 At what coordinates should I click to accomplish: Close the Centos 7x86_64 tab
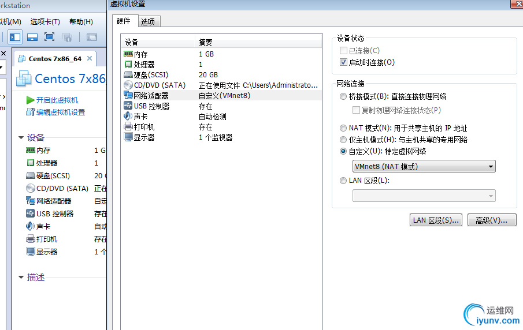(x=90, y=58)
